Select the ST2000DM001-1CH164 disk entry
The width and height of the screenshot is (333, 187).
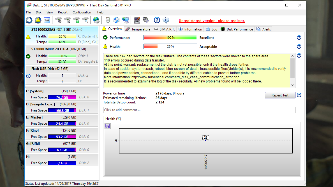point(62,55)
